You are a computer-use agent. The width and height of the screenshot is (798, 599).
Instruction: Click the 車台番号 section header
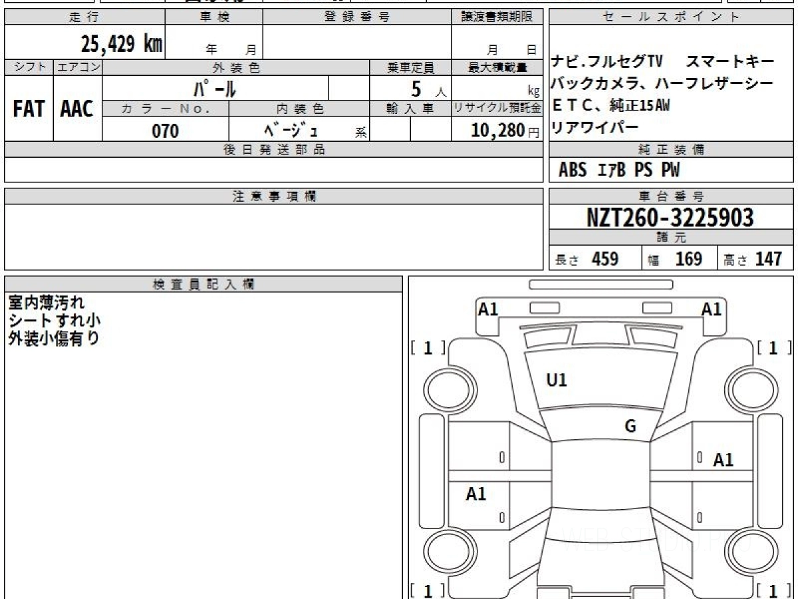672,196
